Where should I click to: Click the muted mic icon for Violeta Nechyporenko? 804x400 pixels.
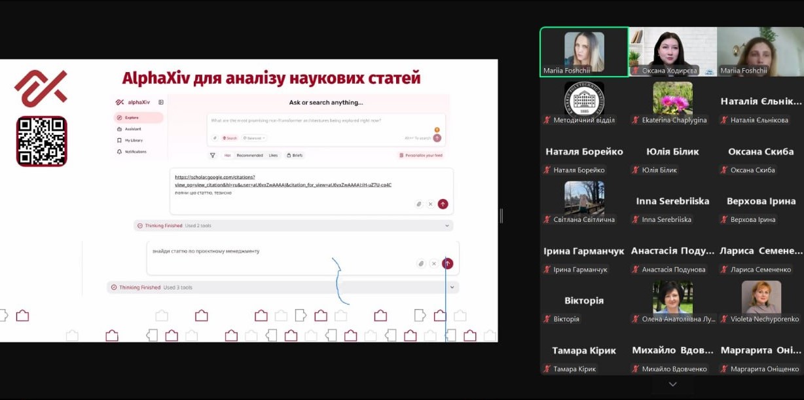click(723, 319)
